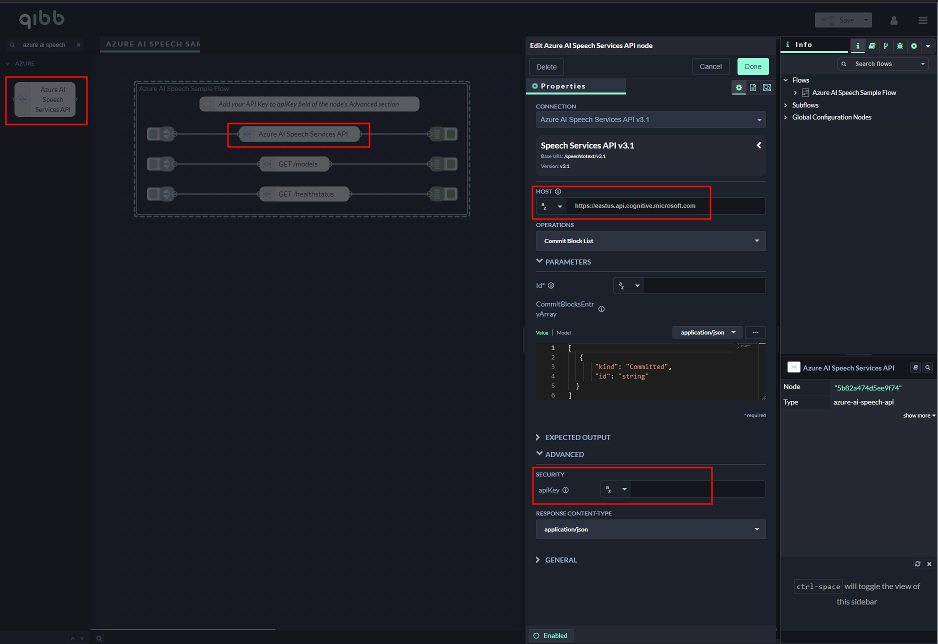938x644 pixels.
Task: Switch to node Appearance icon
Action: [767, 87]
